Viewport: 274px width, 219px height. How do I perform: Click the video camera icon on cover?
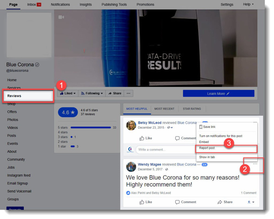click(61, 17)
